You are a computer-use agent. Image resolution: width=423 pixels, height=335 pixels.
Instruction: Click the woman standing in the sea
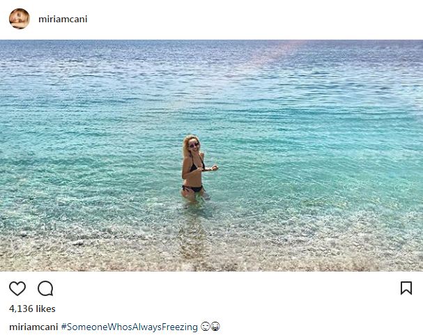(196, 169)
